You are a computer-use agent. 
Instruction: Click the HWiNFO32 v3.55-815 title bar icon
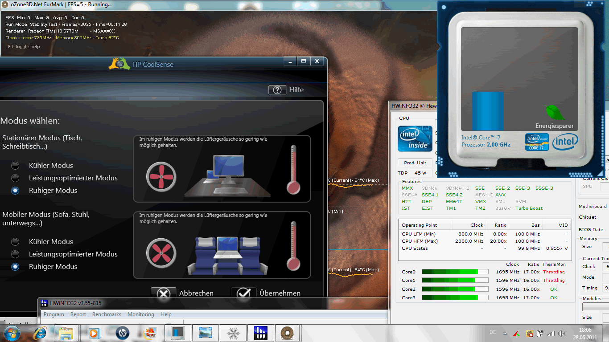tap(44, 303)
